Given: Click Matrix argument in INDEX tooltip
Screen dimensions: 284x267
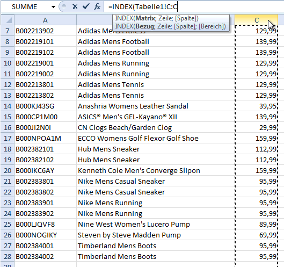Looking at the screenshot, I should point(145,18).
